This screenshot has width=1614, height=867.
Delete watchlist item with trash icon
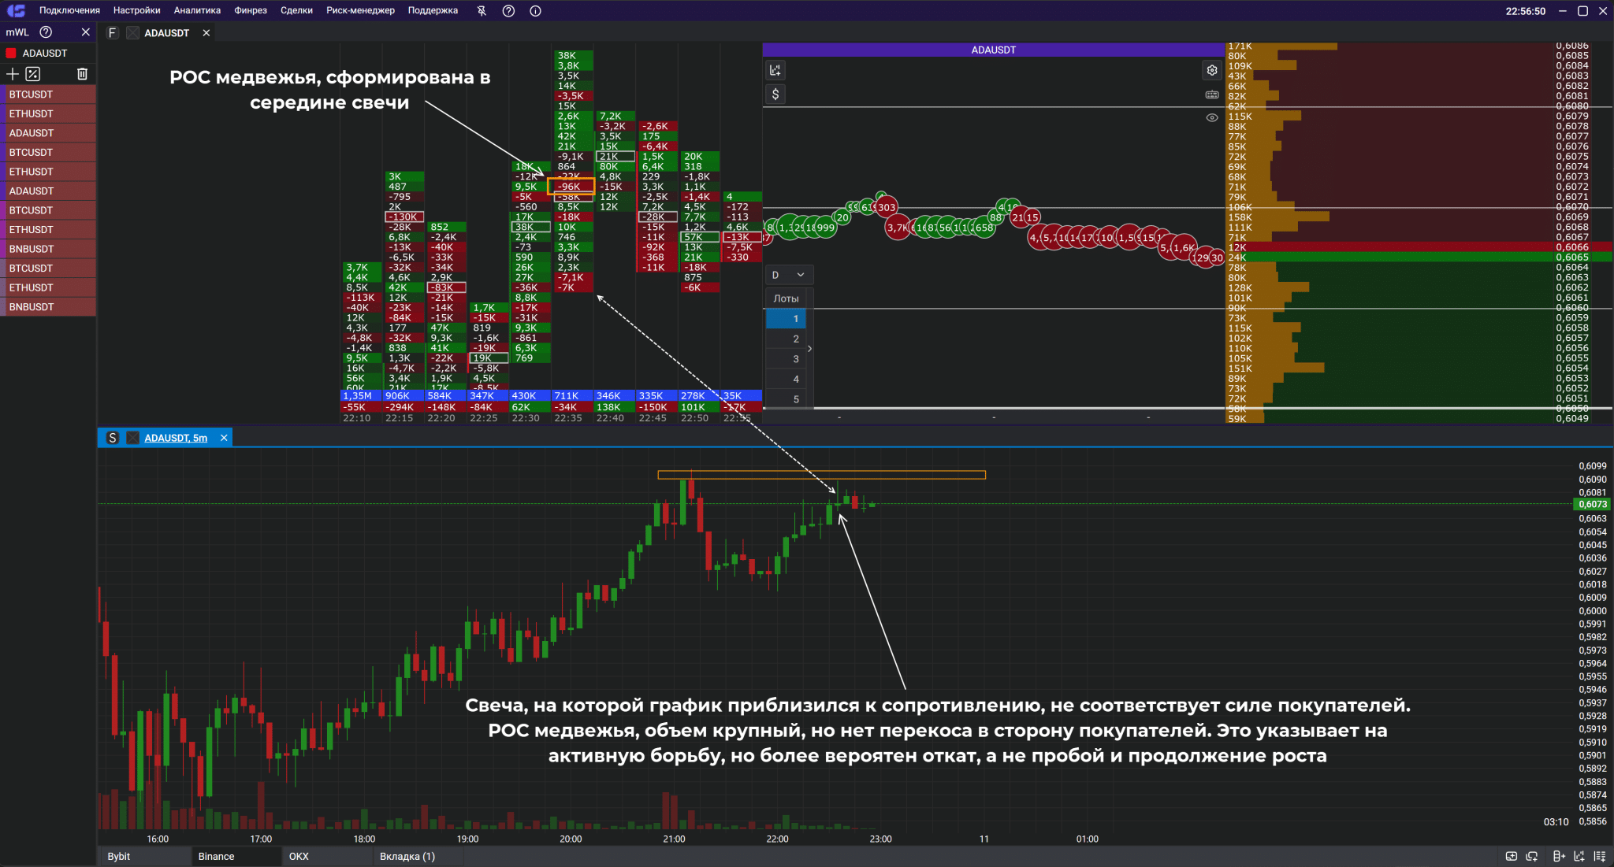(x=82, y=74)
